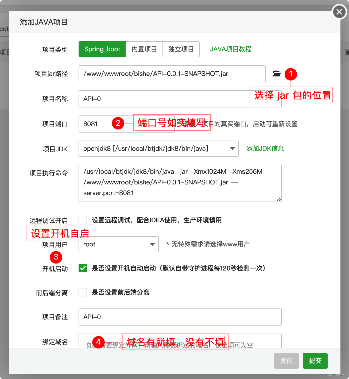Select the 独立项目 project type
The image size is (349, 379).
coord(181,49)
